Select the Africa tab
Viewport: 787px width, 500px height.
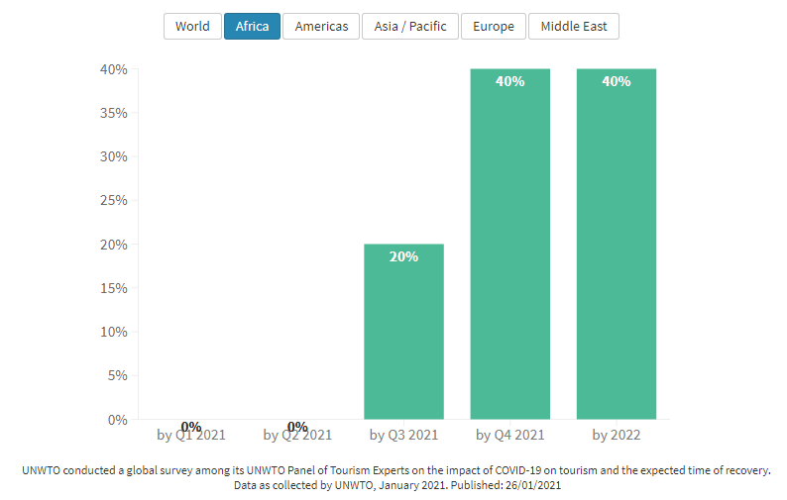(x=252, y=27)
